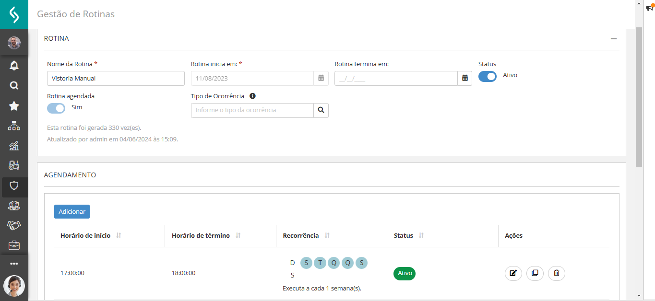
Task: Duplicate the 17:00:00 schedule entry
Action: tap(535, 273)
